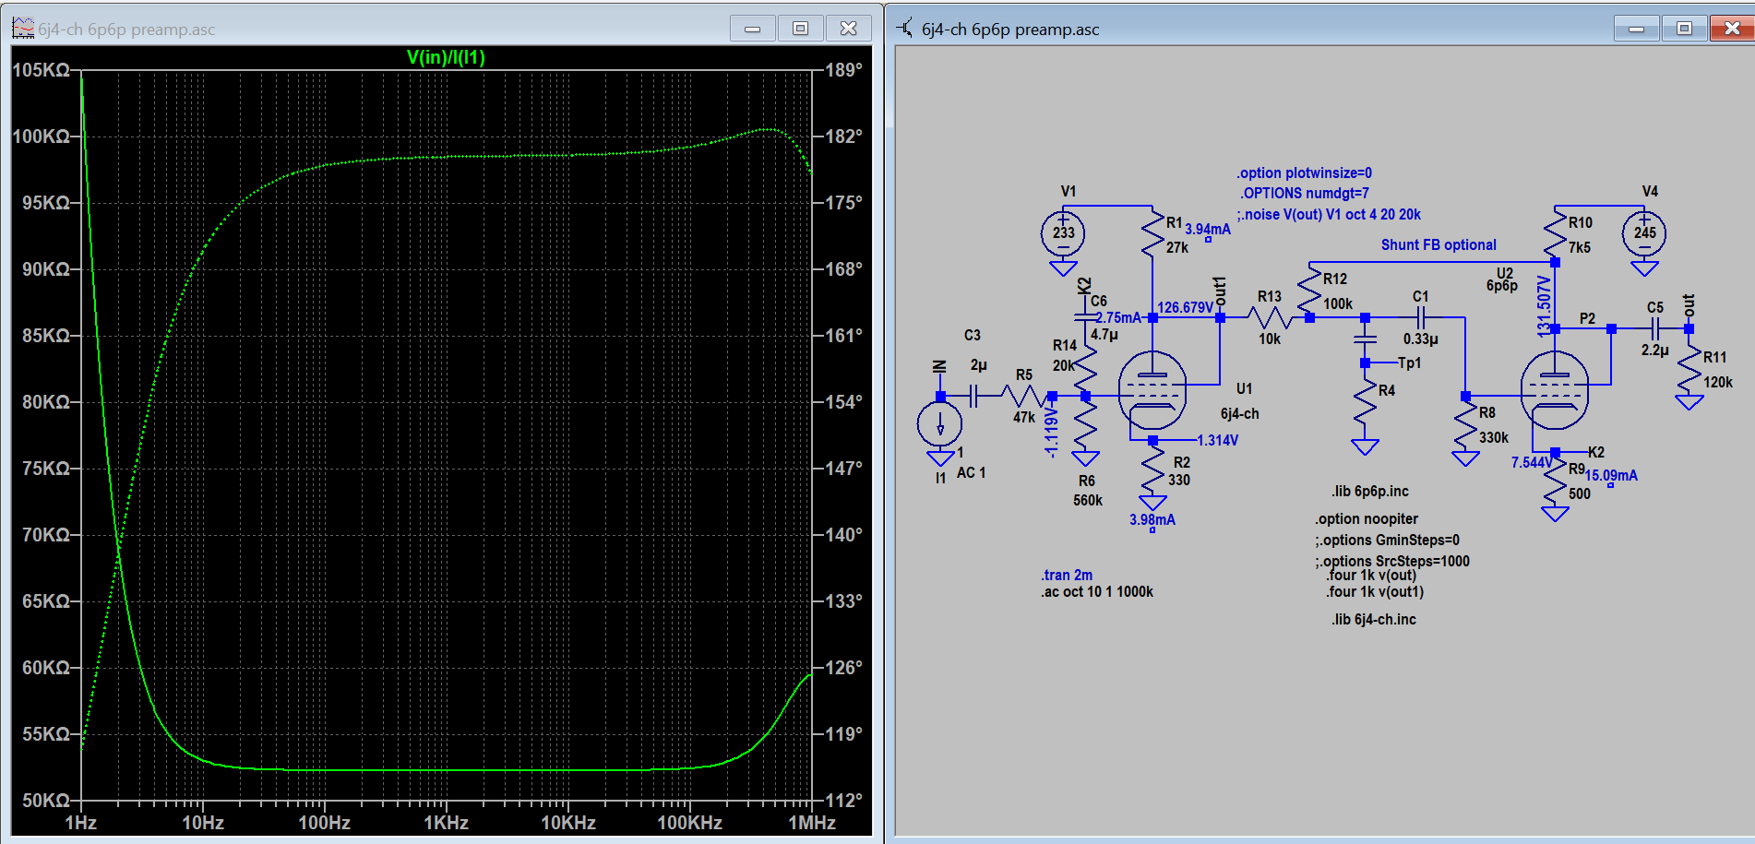Click the 50KΩ left axis label
The width and height of the screenshot is (1755, 844).
click(46, 801)
